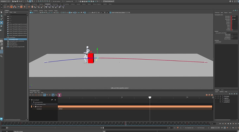The height and width of the screenshot is (132, 239).
Task: Go to start of playback range
Action: [220, 124]
